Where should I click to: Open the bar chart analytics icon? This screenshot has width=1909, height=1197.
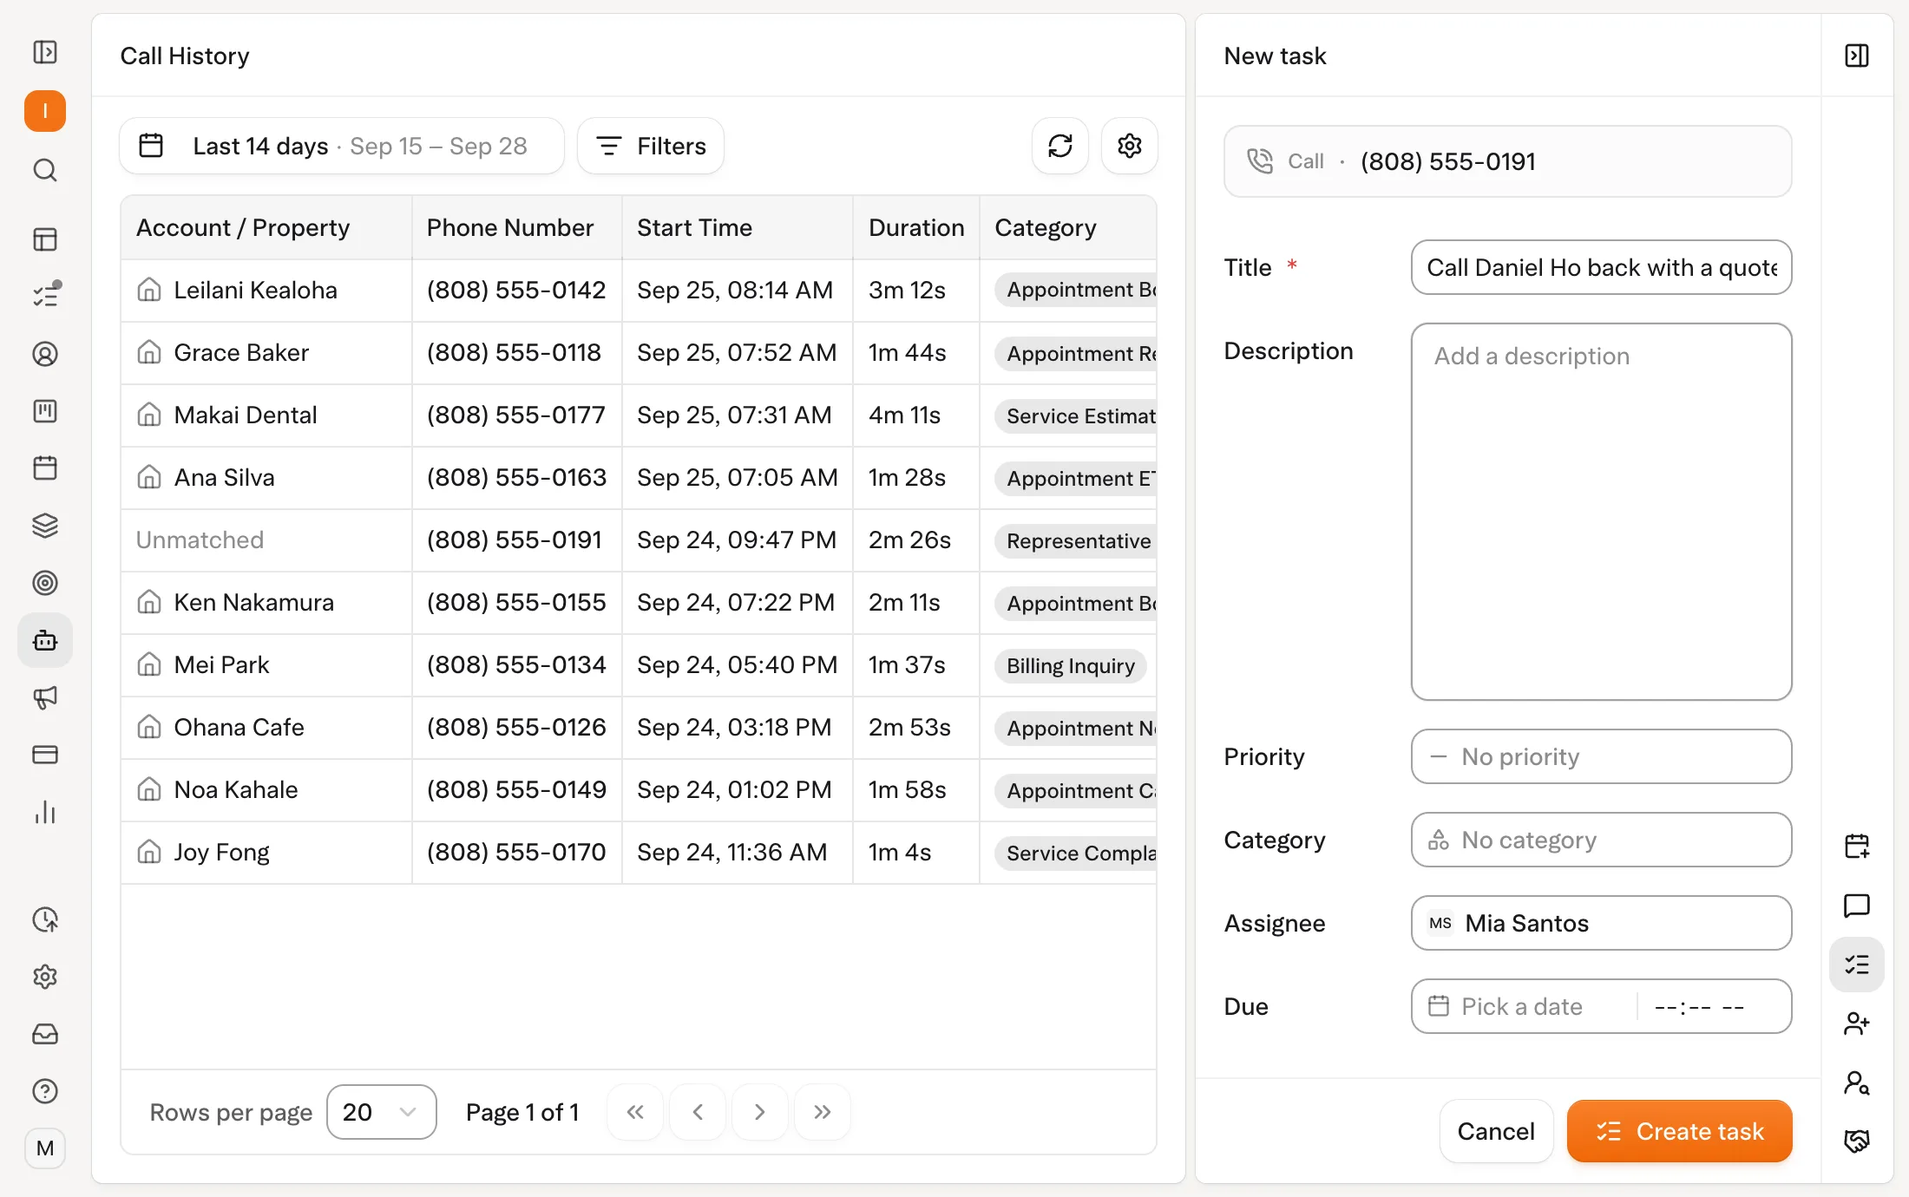(45, 812)
